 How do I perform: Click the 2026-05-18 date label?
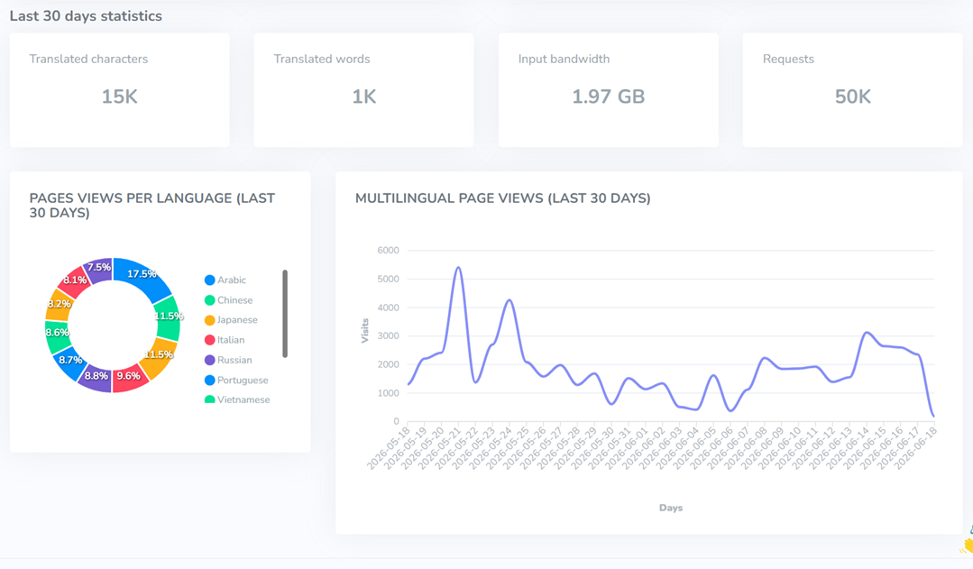(389, 447)
